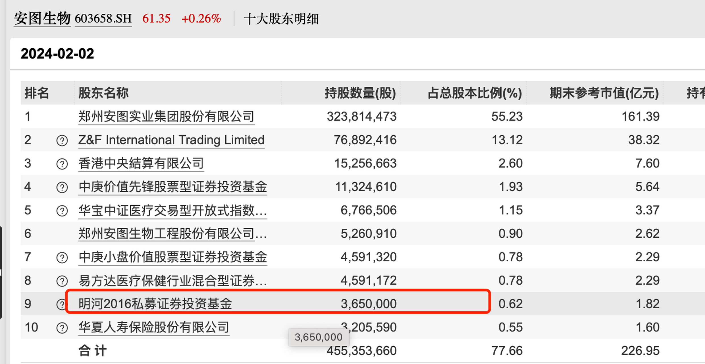Select market value 1.82

[648, 304]
